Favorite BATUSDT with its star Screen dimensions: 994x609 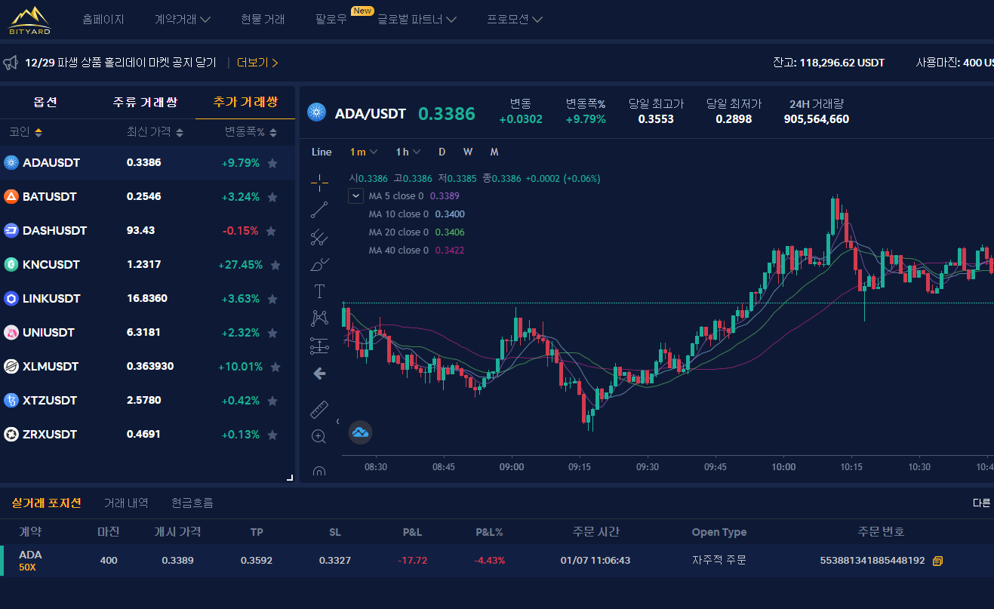(x=272, y=196)
